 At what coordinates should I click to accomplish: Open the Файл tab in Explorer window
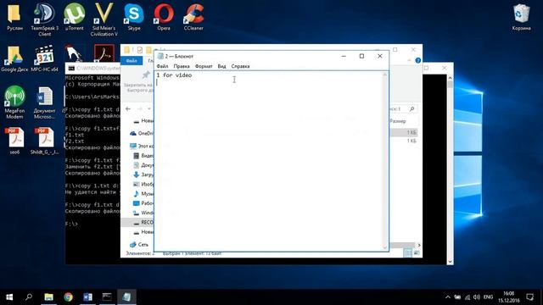pyautogui.click(x=132, y=61)
